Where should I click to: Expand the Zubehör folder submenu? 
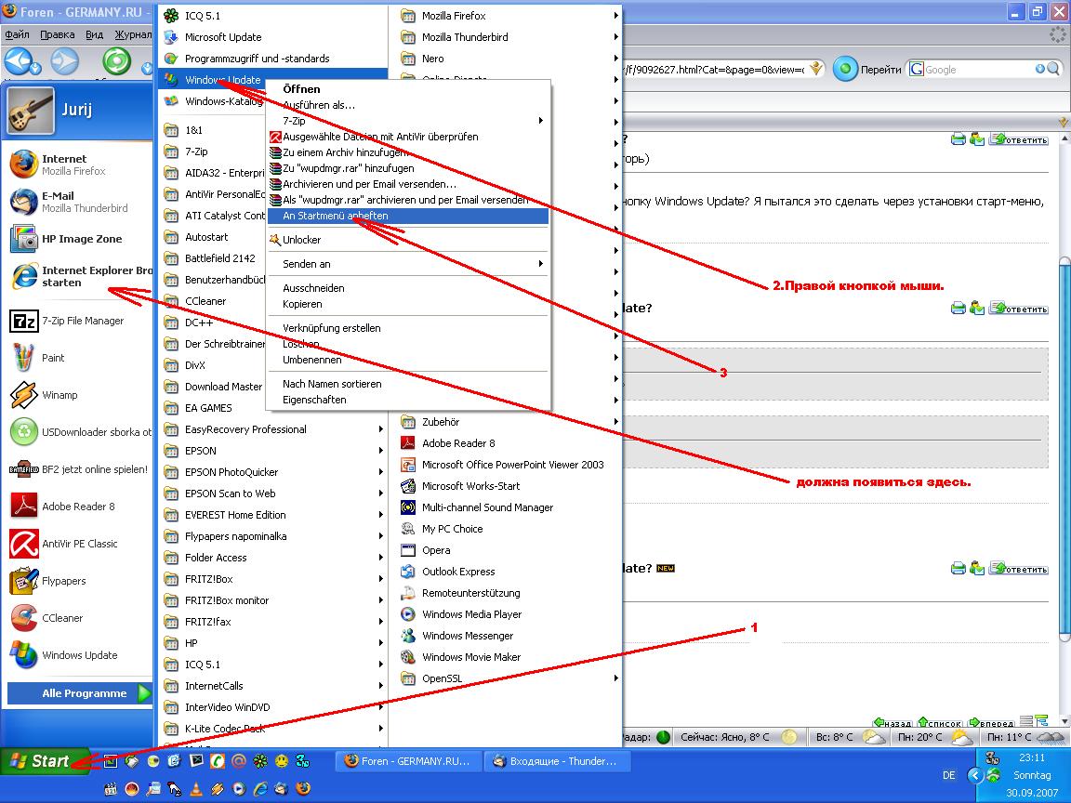pos(505,422)
